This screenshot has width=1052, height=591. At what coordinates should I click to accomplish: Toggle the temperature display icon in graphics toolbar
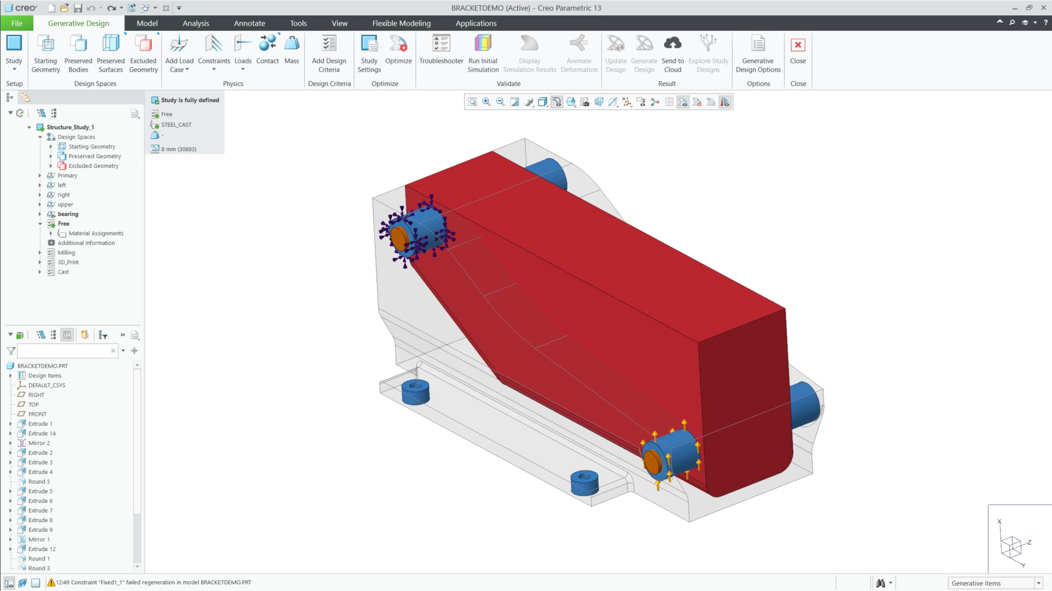[725, 102]
